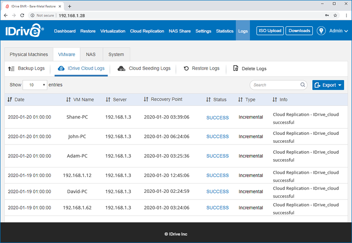This screenshot has width=352, height=243.
Task: Click the John-PC VM name cell
Action: click(x=77, y=137)
